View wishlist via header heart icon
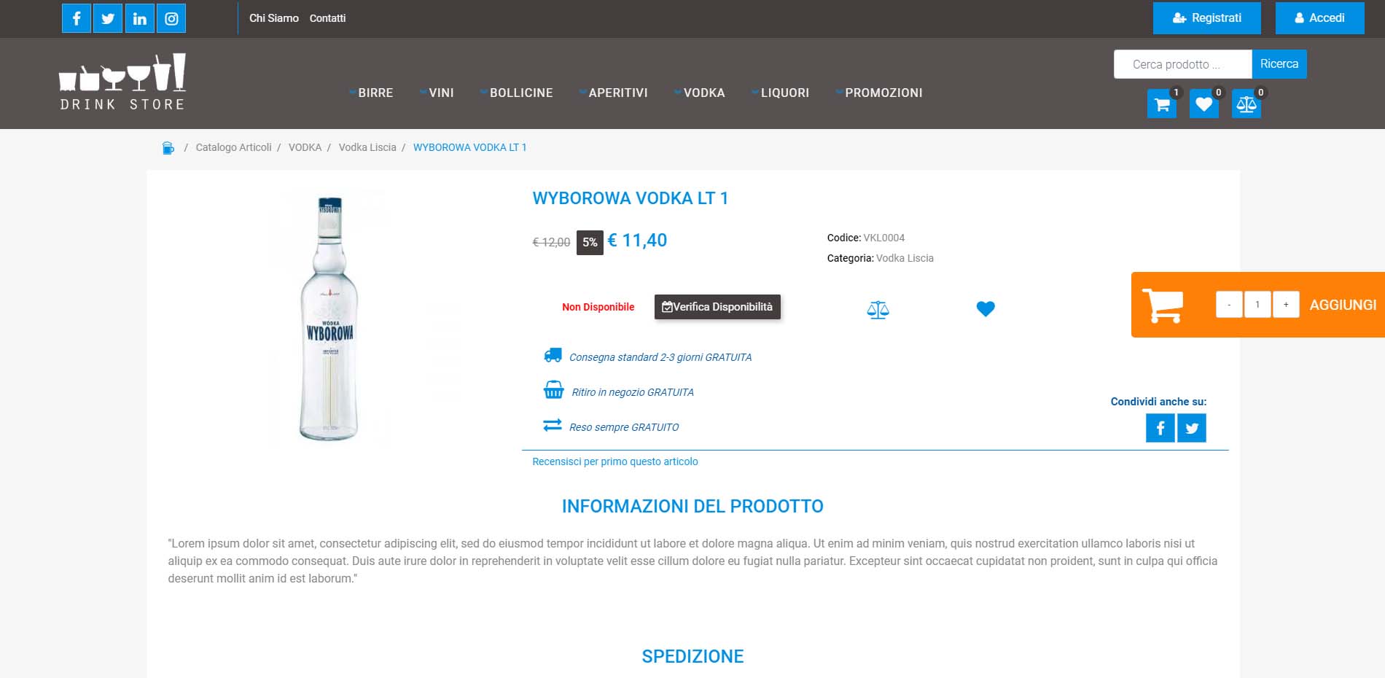This screenshot has width=1385, height=678. (1203, 104)
